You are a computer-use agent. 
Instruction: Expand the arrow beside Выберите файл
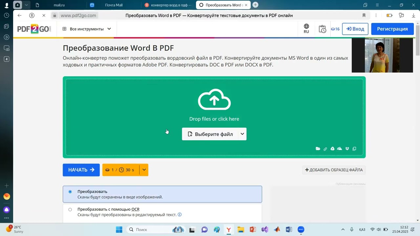242,134
